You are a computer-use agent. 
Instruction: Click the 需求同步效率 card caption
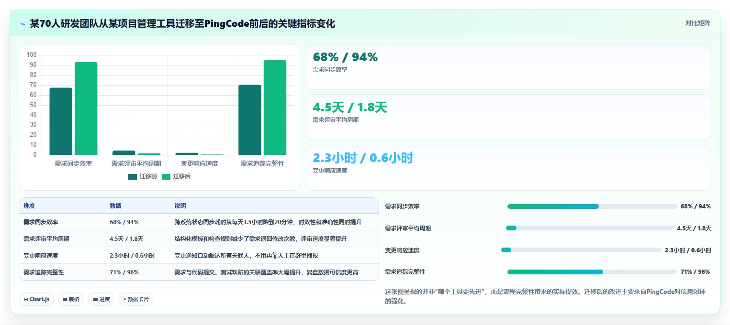pyautogui.click(x=330, y=70)
